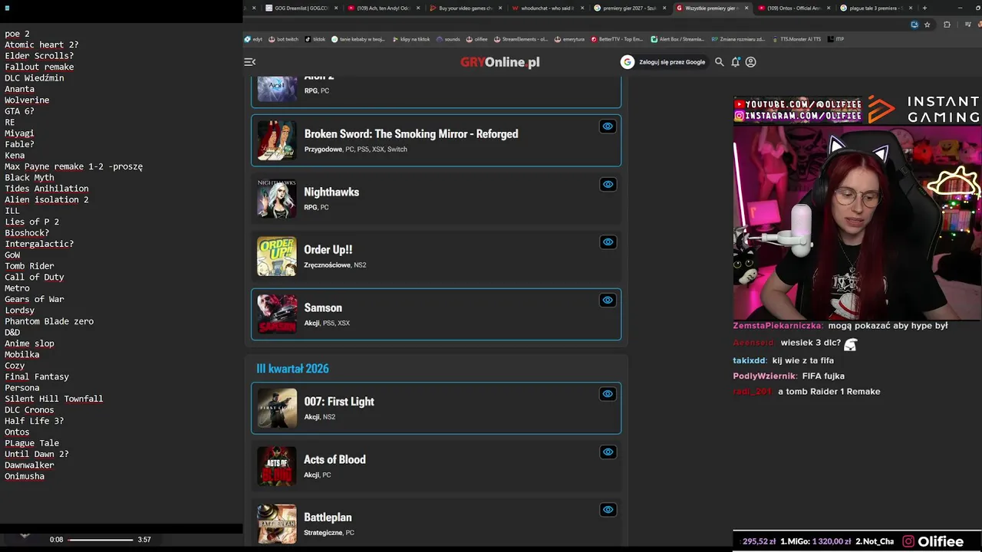The height and width of the screenshot is (552, 982).
Task: Open the edyt bookmark
Action: click(x=253, y=39)
